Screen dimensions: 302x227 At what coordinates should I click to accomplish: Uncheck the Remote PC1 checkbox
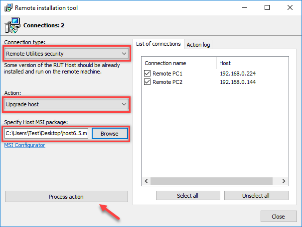(x=148, y=74)
